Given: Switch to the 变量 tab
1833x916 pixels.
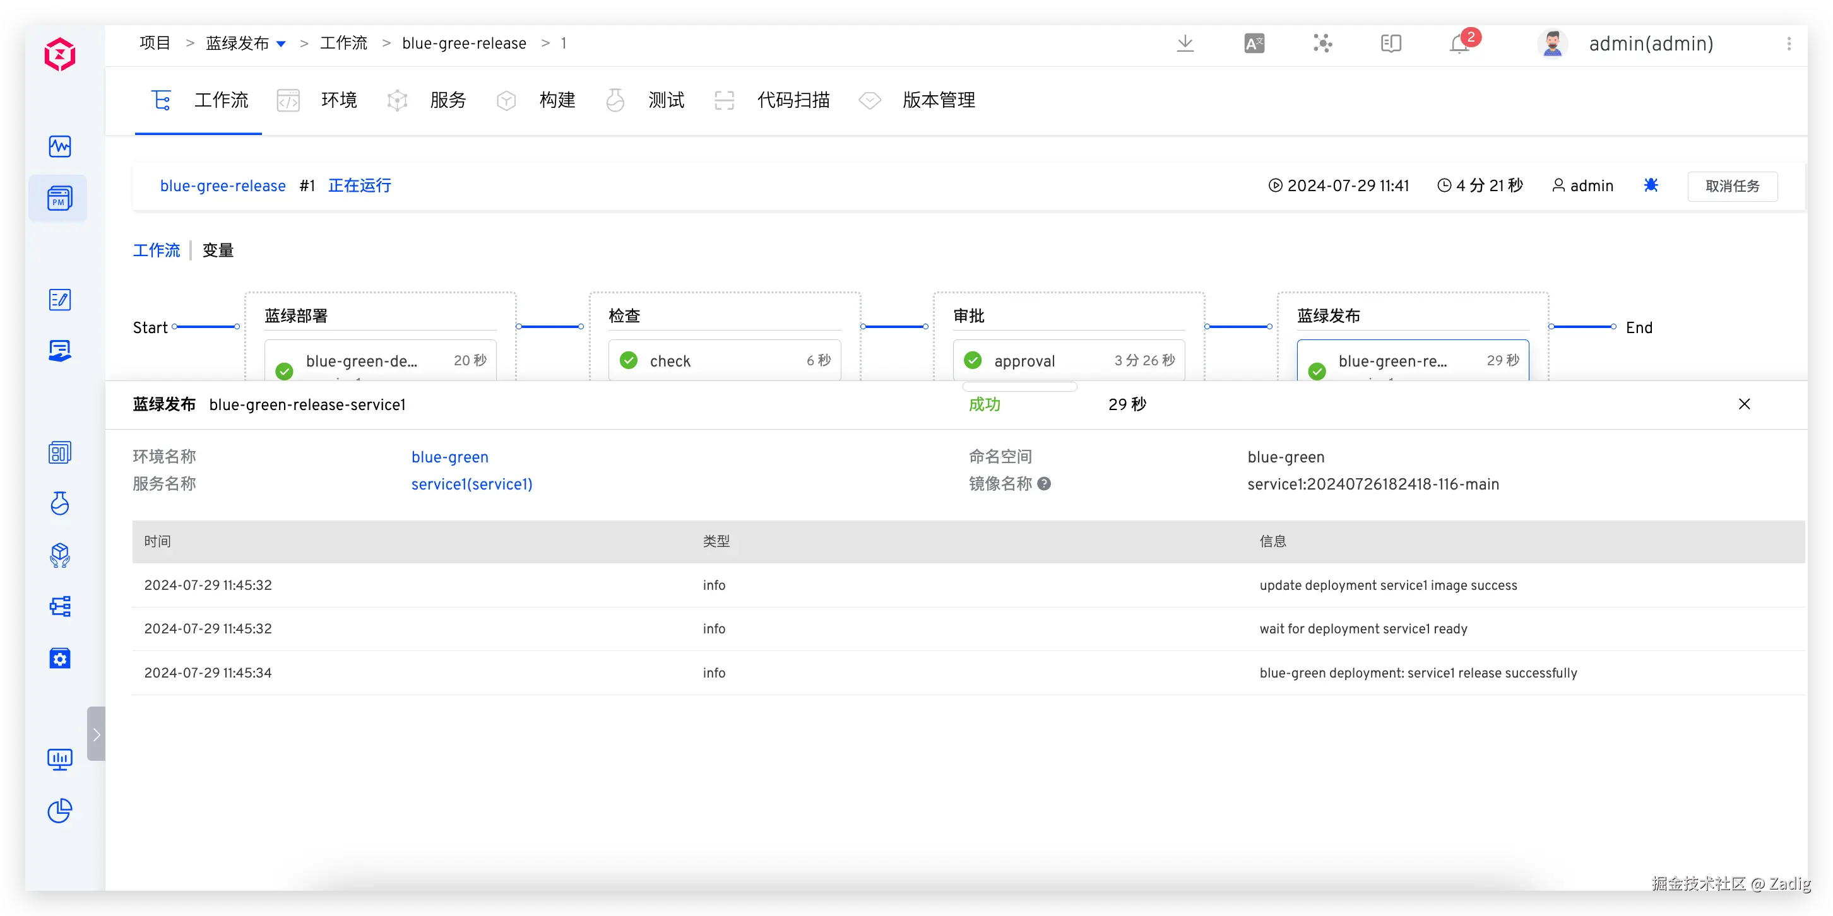Looking at the screenshot, I should click(218, 250).
